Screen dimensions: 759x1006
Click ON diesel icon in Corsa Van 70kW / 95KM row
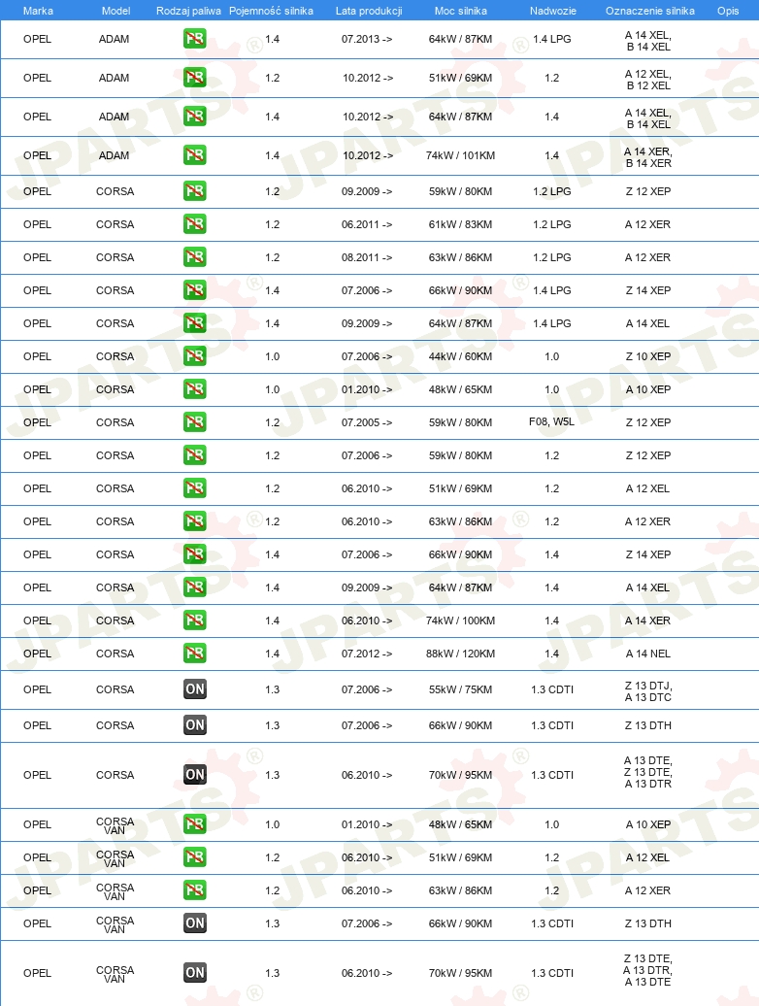[x=195, y=973]
